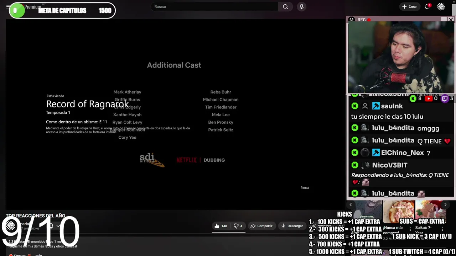This screenshot has width=456, height=256.
Task: Click the name 'Michael Chapman' in credits
Action: (221, 100)
